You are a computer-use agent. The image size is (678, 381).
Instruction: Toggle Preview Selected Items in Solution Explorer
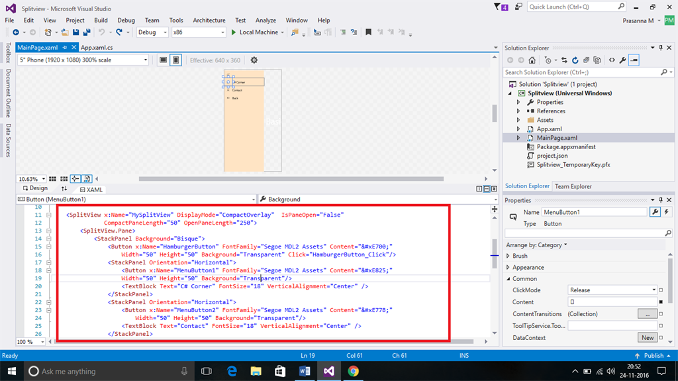[634, 60]
